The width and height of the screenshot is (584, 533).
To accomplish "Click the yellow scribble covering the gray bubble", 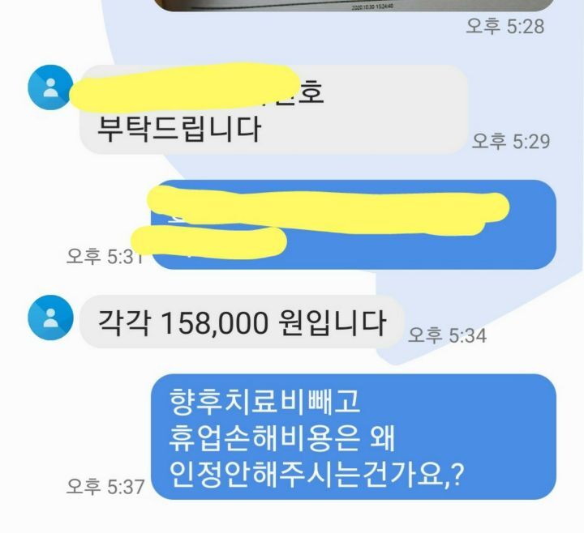I will 184,87.
